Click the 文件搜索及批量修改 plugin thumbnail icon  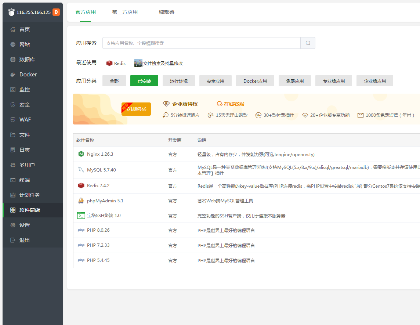(x=138, y=63)
